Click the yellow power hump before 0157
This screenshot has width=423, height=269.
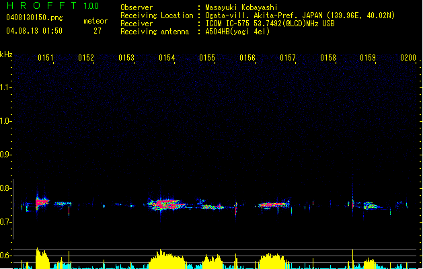[273, 261]
